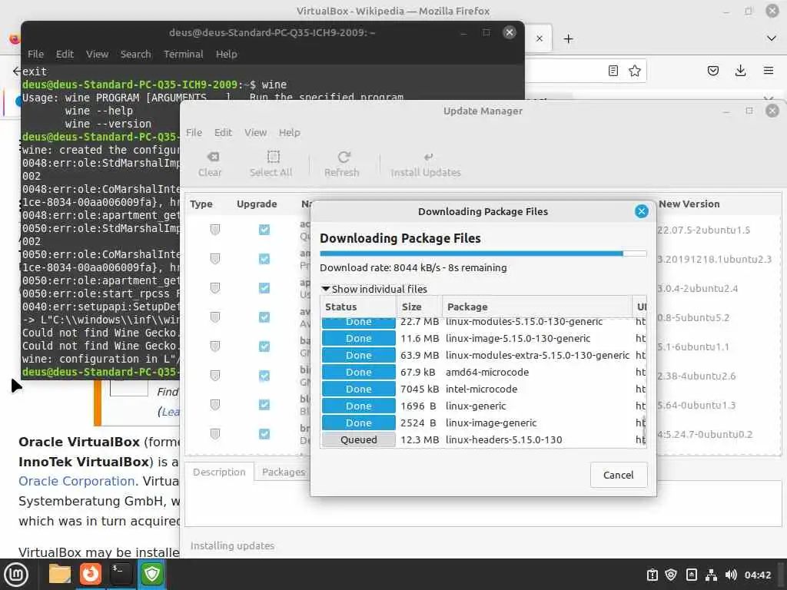Close the Downloading Package Files dialog

click(x=641, y=211)
